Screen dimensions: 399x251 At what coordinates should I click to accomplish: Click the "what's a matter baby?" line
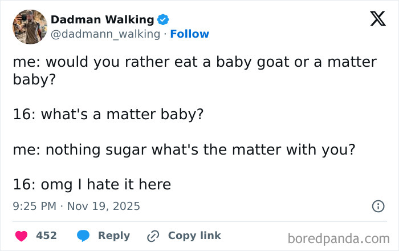pos(108,114)
